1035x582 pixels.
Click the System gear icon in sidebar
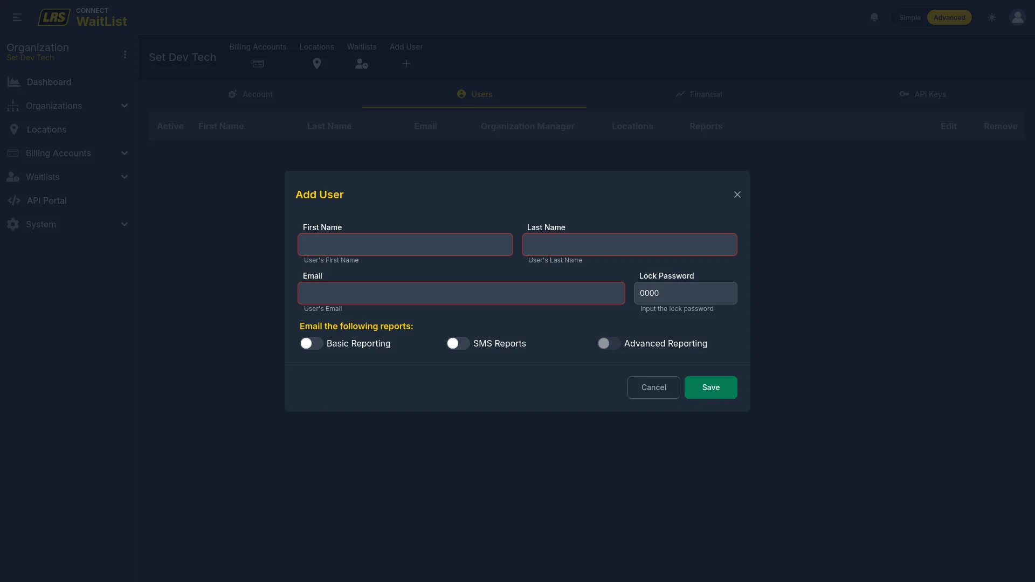pyautogui.click(x=13, y=224)
